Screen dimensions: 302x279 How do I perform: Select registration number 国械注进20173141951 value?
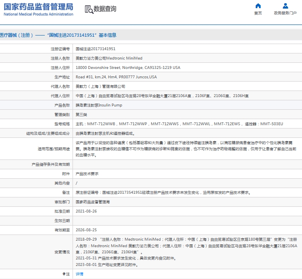pos(95,49)
